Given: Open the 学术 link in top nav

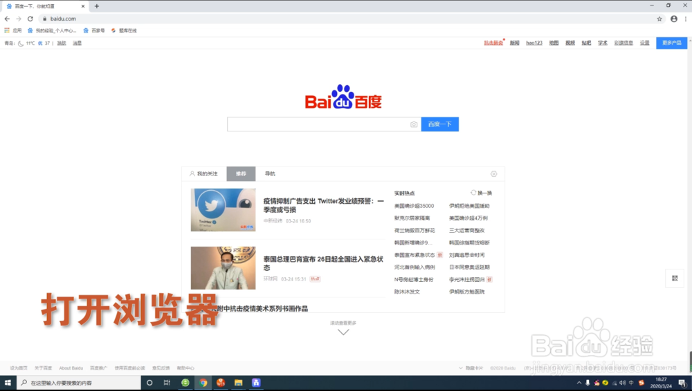Looking at the screenshot, I should [603, 43].
